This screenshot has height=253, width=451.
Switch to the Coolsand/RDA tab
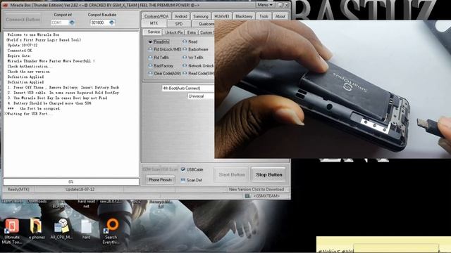click(156, 16)
